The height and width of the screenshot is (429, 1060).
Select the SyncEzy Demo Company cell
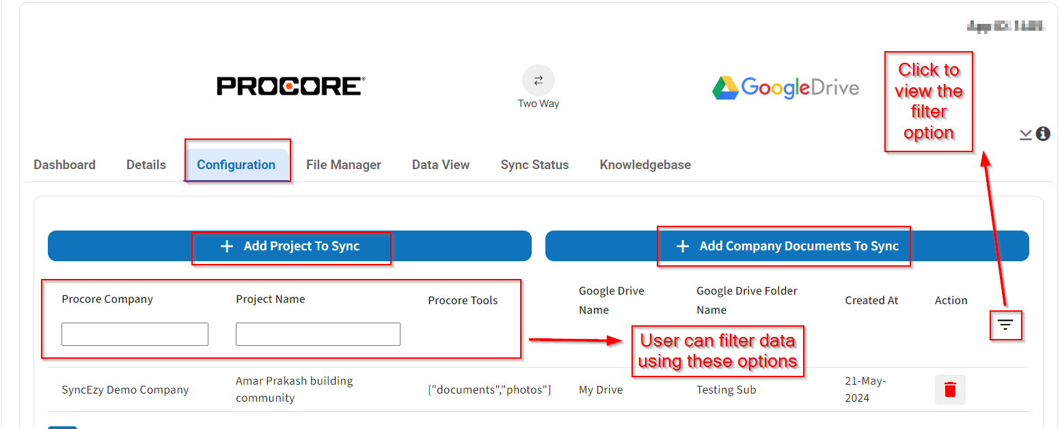(125, 390)
